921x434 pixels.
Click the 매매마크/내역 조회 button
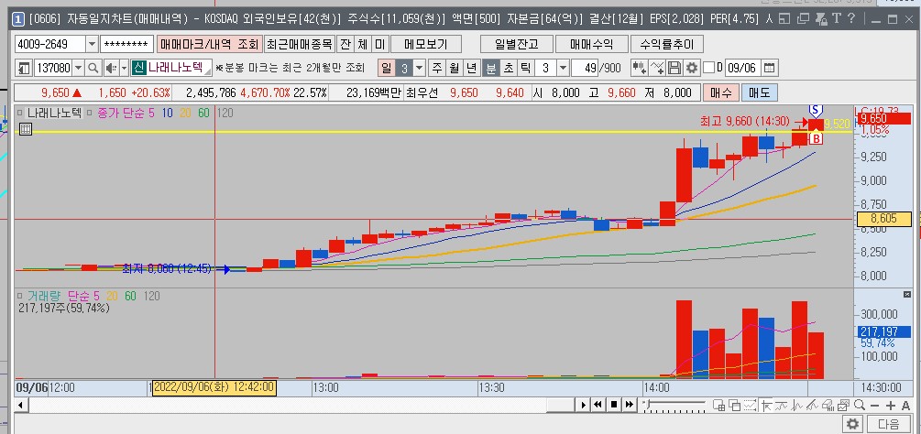point(209,44)
